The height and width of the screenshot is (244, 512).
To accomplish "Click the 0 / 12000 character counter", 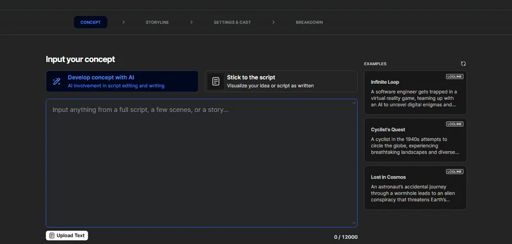I will click(346, 237).
